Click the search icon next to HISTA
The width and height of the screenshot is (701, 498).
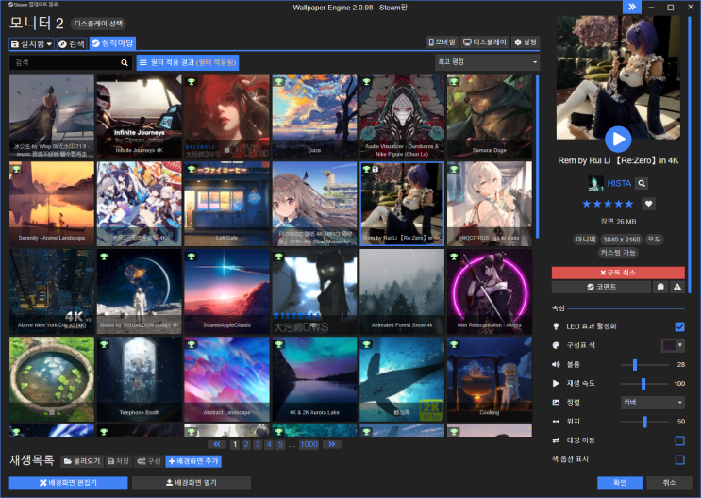click(642, 183)
